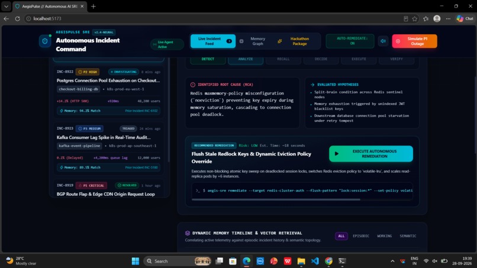
Task: Open Prior Incident INC-6102 link
Action: tap(141, 111)
